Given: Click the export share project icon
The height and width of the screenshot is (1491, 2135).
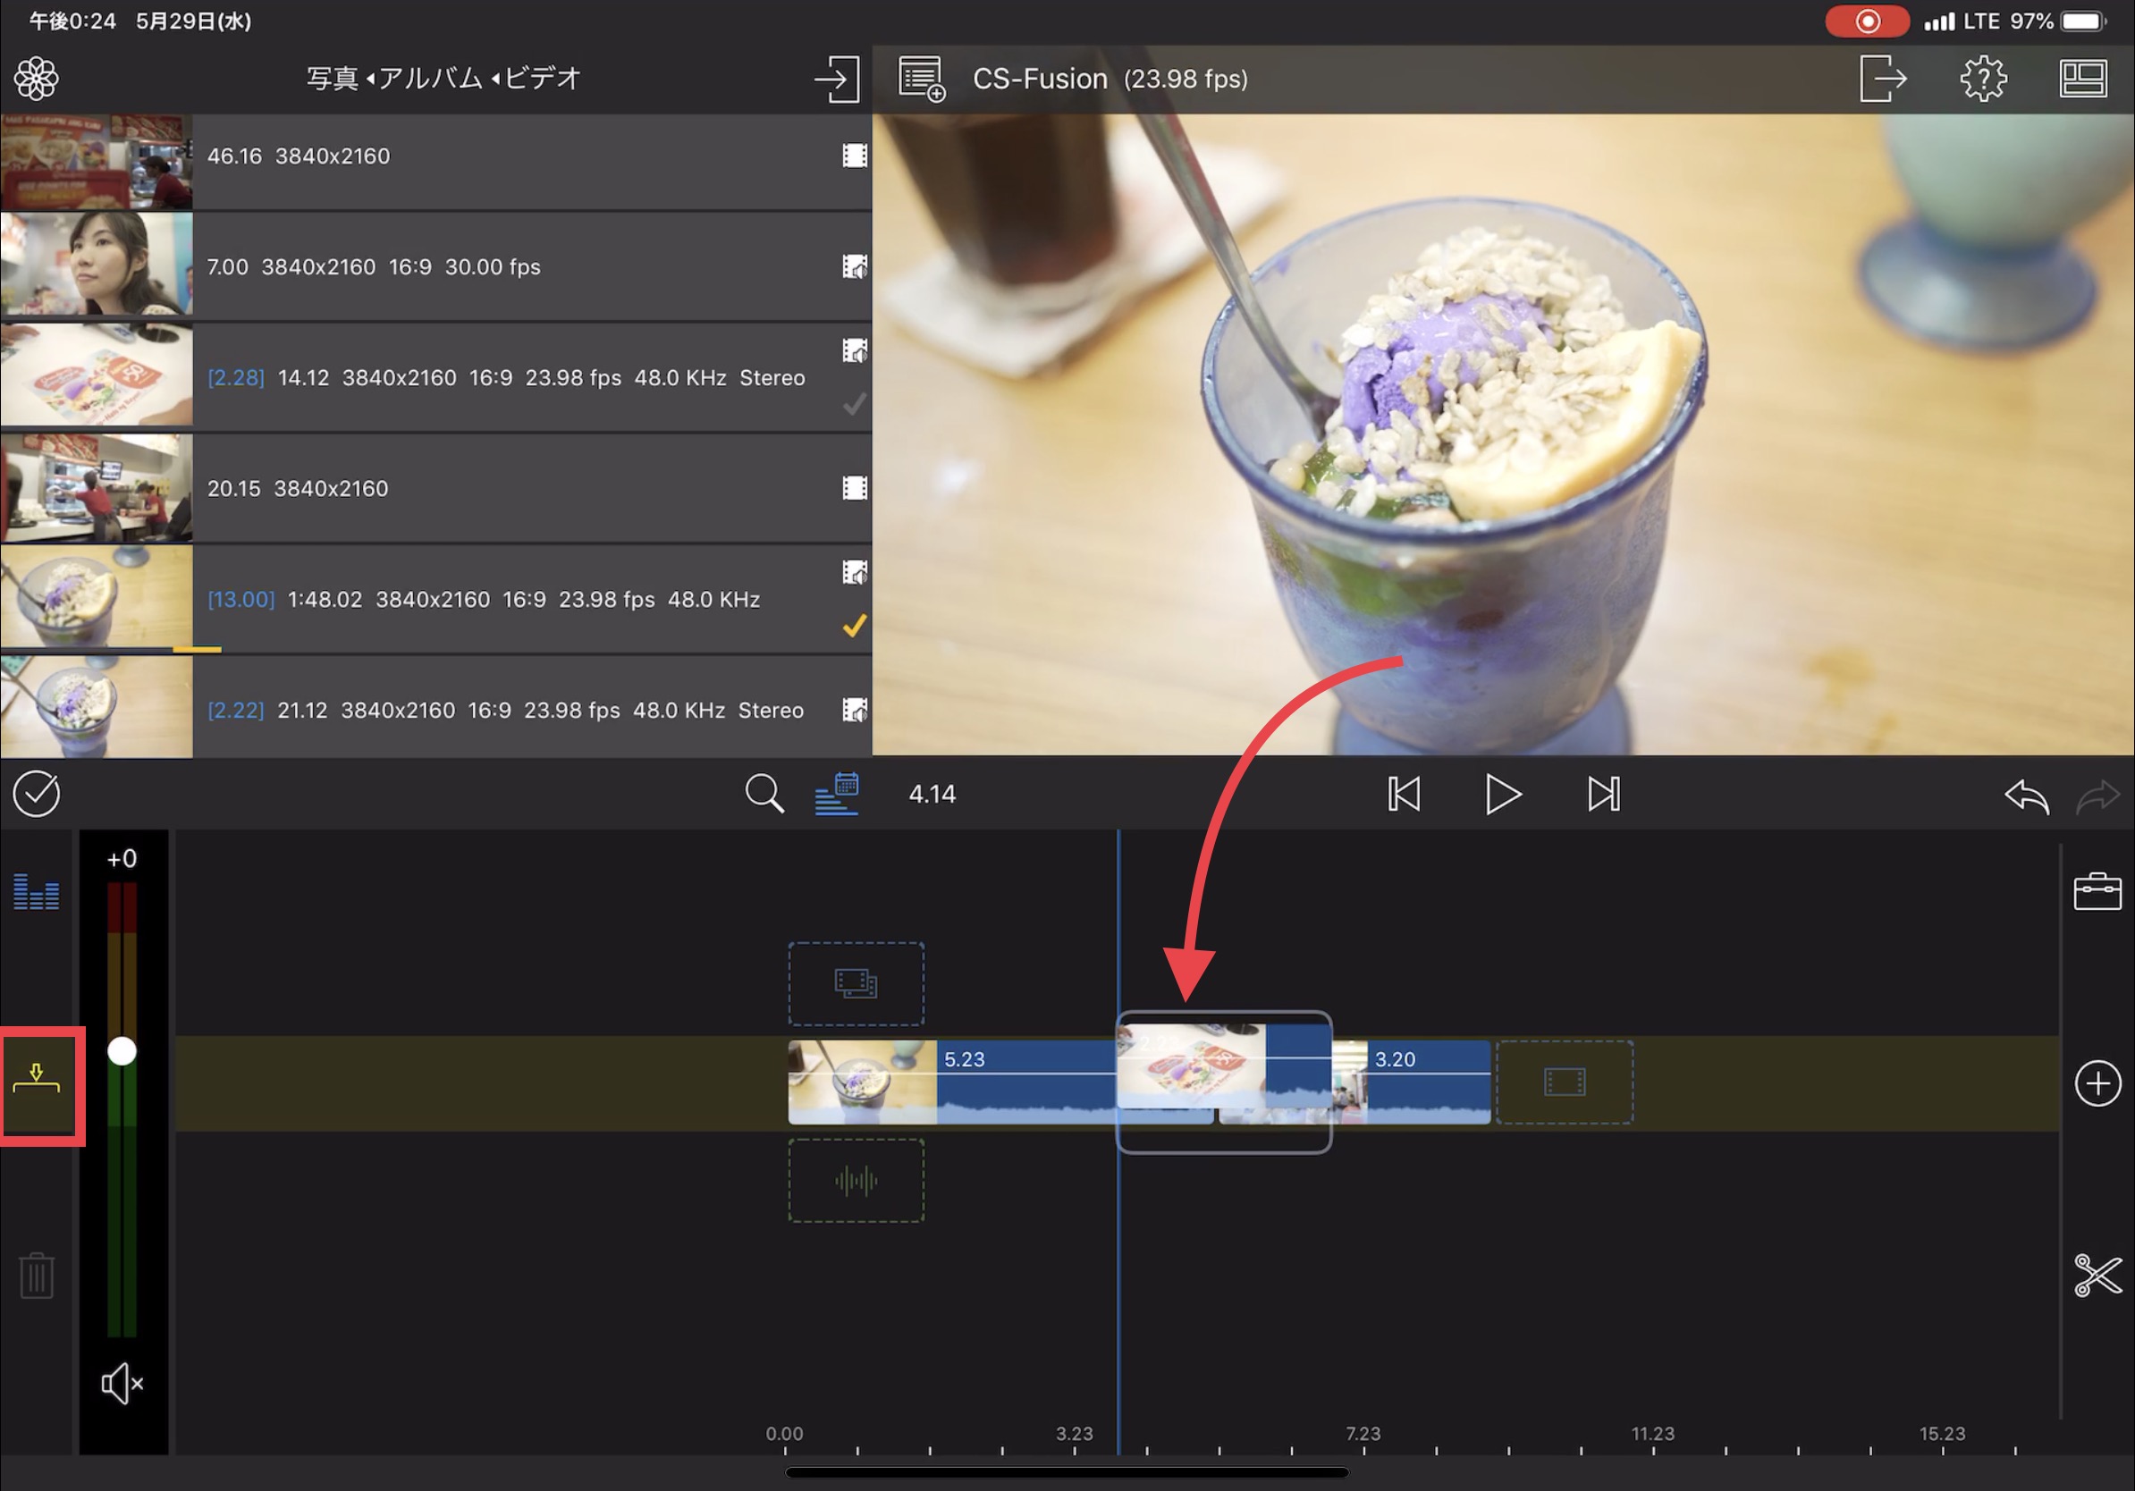Looking at the screenshot, I should click(x=1882, y=78).
